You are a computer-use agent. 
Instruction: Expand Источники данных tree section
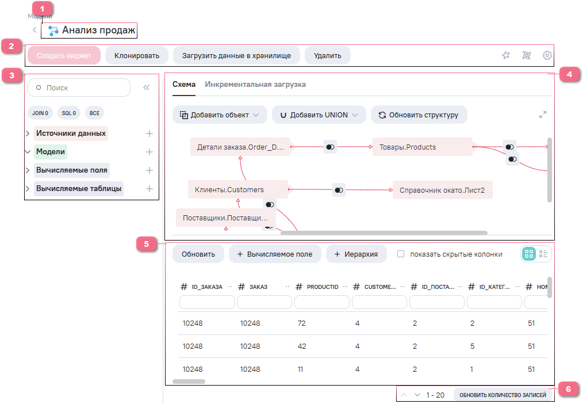[x=28, y=133]
